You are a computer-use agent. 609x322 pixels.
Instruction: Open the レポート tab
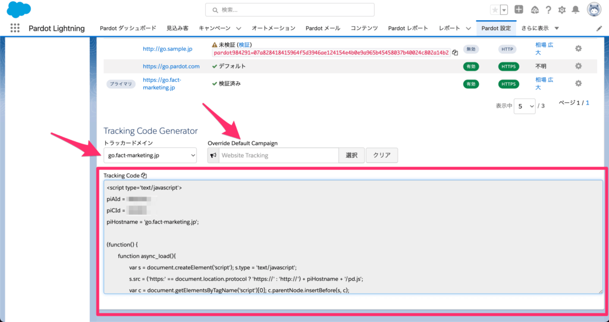(450, 29)
